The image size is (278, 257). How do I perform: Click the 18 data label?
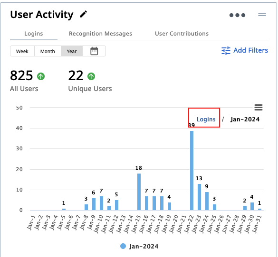click(139, 168)
